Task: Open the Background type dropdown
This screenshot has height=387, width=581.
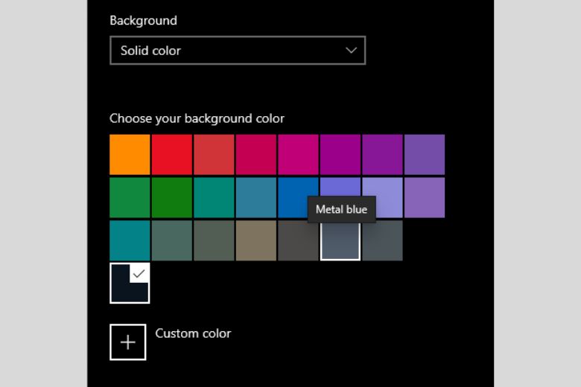Action: click(x=238, y=51)
